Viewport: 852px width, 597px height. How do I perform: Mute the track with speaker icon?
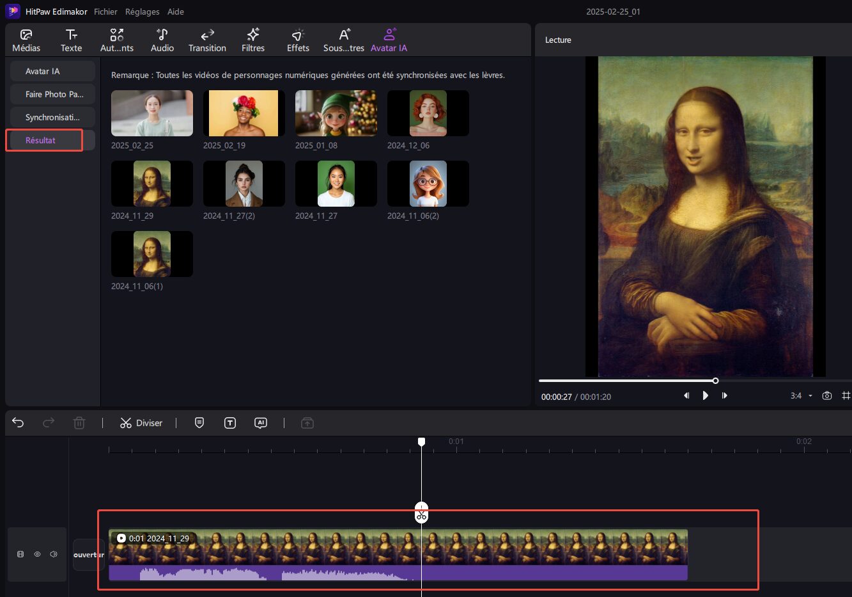54,554
